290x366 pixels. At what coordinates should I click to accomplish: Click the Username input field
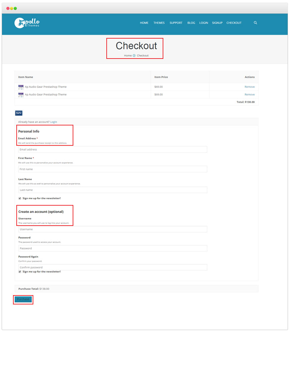(113, 229)
